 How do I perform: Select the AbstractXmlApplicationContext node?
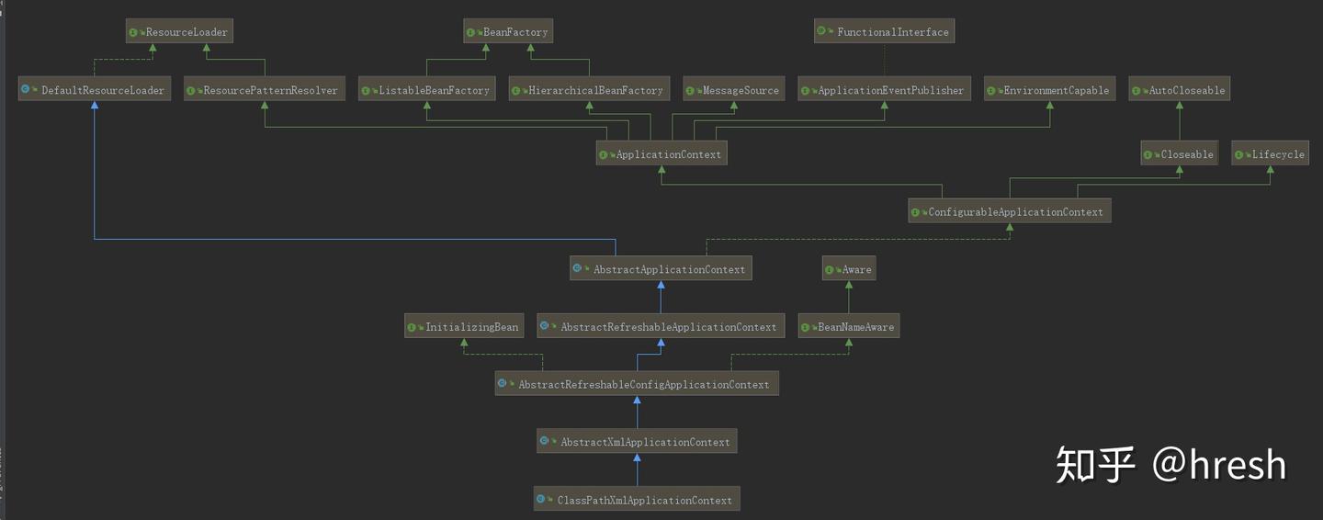[x=637, y=442]
